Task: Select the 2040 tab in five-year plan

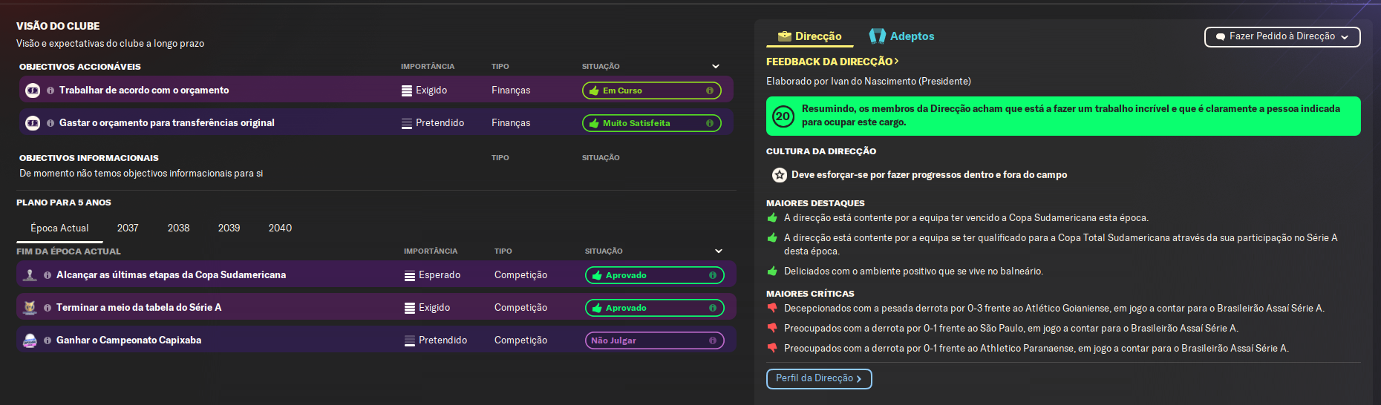Action: (280, 228)
